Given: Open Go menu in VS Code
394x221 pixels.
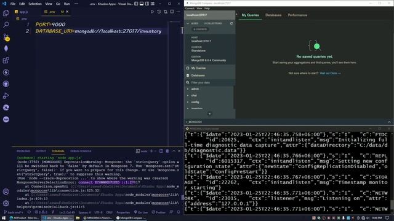Looking at the screenshot, I should coord(58,4).
